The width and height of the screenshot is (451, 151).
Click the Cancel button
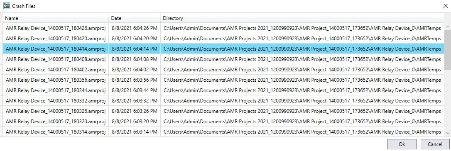(435, 144)
